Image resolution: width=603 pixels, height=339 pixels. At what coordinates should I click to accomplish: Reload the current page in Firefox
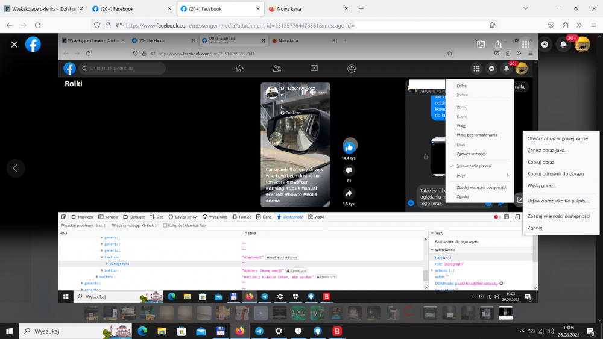[38, 25]
